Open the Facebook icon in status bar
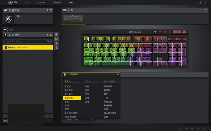Viewport: 211px width, 131px height. pos(198,129)
